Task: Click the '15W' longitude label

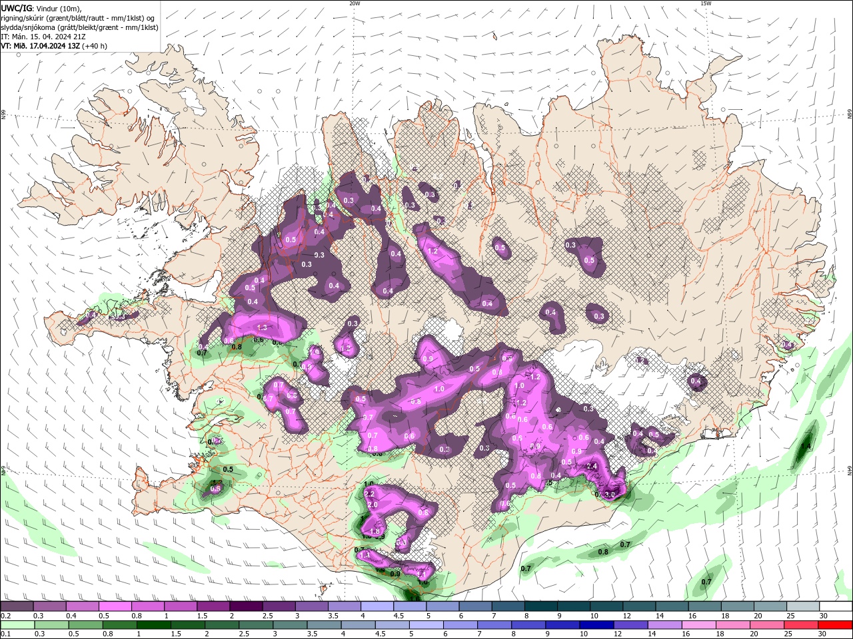Action: coord(706,3)
